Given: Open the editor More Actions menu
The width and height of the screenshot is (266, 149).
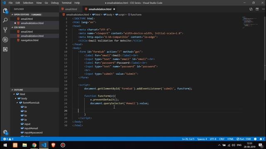Looking at the screenshot, I should pyautogui.click(x=263, y=9).
